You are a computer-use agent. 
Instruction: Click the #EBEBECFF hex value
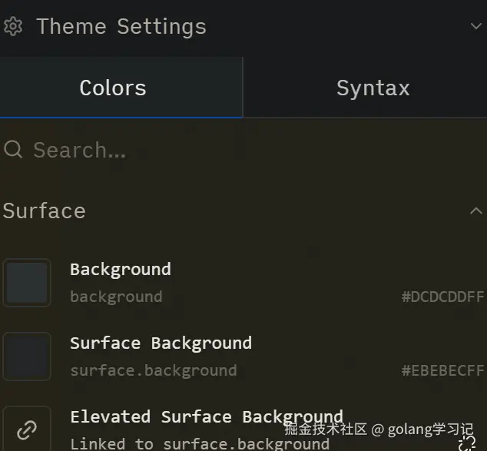[442, 370]
